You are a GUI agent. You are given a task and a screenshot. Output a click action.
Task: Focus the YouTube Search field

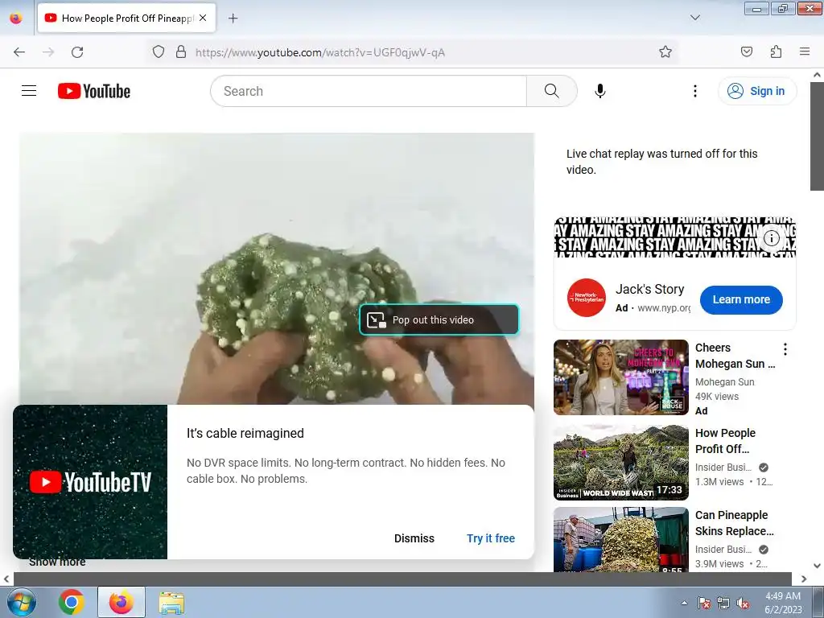pyautogui.click(x=369, y=91)
